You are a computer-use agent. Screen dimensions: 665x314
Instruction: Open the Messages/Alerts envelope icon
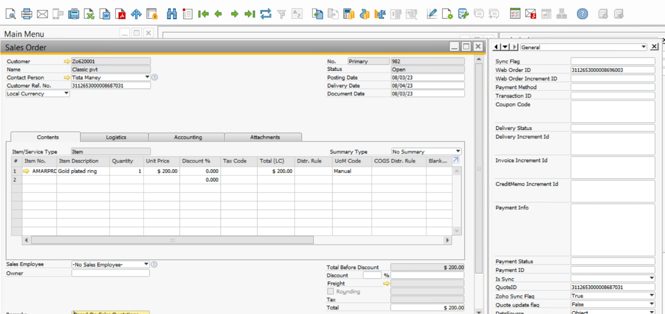[x=530, y=14]
